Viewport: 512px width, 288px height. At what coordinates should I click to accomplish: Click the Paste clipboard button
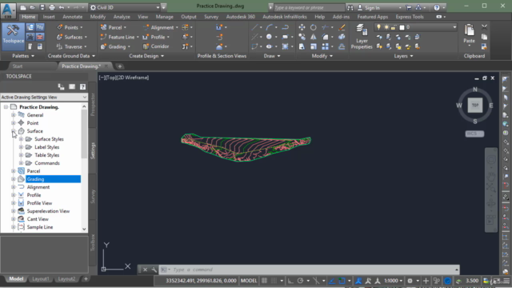pyautogui.click(x=470, y=34)
